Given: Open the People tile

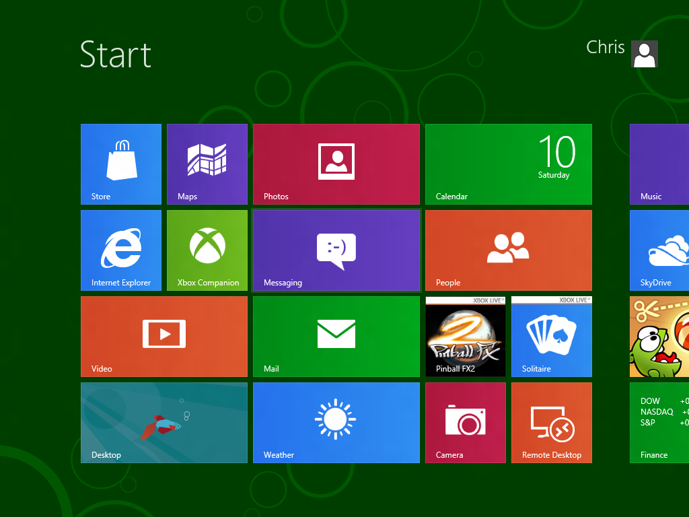Looking at the screenshot, I should 509,250.
